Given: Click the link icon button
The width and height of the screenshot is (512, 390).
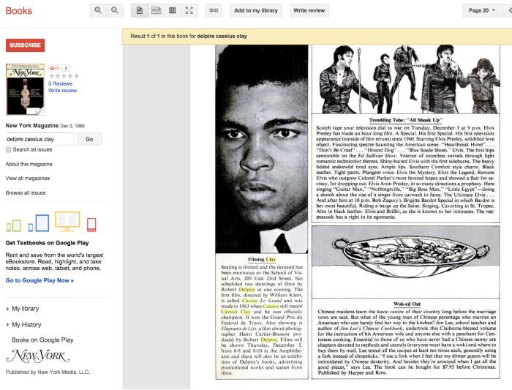Looking at the screenshot, I should (214, 10).
